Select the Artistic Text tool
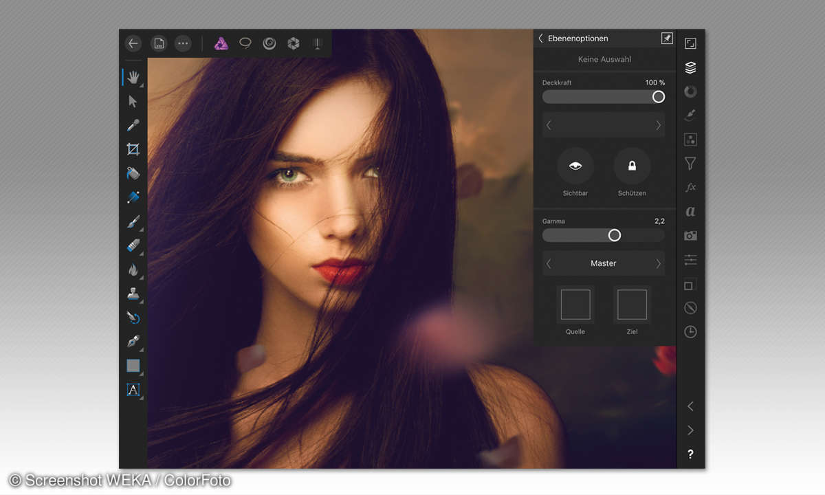This screenshot has height=495, width=825. (x=133, y=390)
